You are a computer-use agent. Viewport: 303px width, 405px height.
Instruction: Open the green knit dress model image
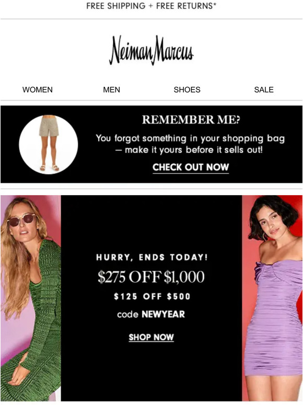(31, 298)
